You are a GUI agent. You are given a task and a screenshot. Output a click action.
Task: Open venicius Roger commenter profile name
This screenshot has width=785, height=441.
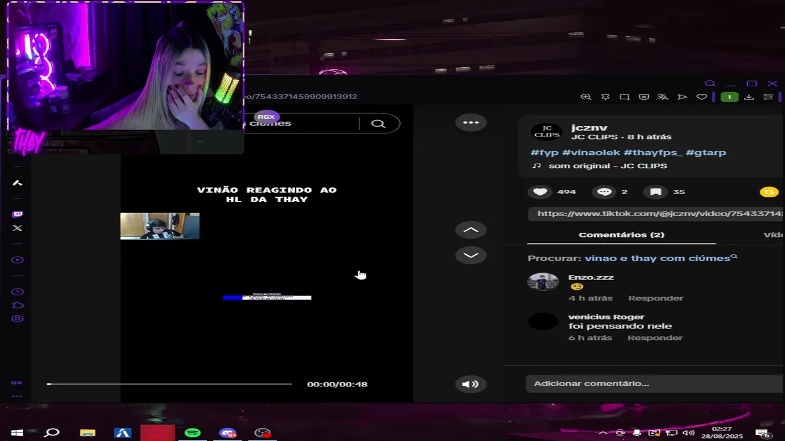click(x=606, y=317)
